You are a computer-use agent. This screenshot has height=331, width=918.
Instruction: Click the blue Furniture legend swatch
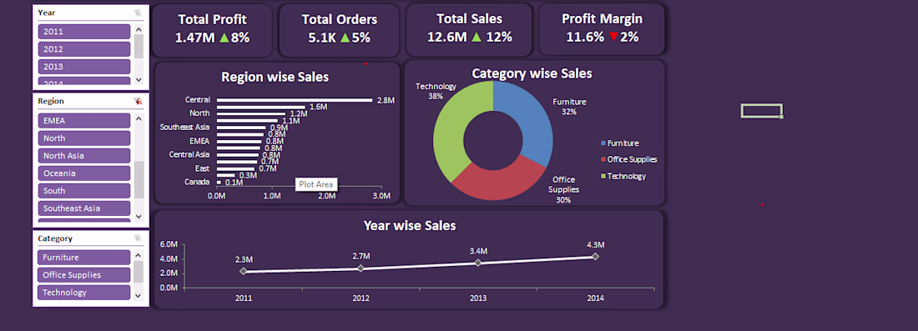(x=603, y=143)
